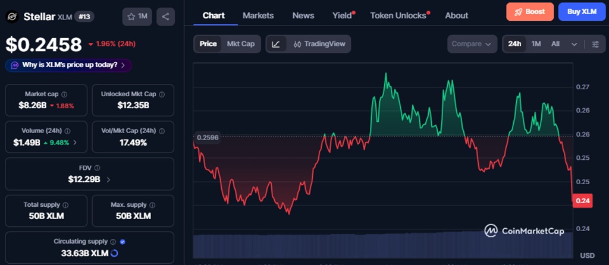Viewport: 609px width, 265px height.
Task: Click the $12.29B FDV value
Action: coord(84,179)
